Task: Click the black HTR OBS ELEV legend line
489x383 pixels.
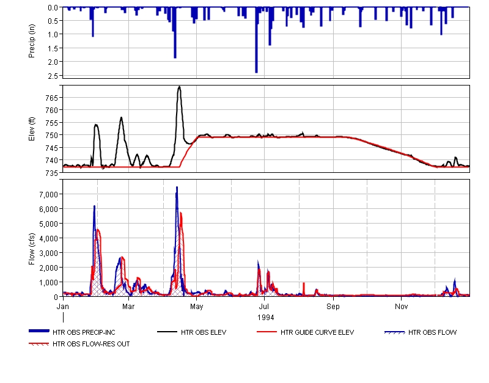Action: pos(168,332)
